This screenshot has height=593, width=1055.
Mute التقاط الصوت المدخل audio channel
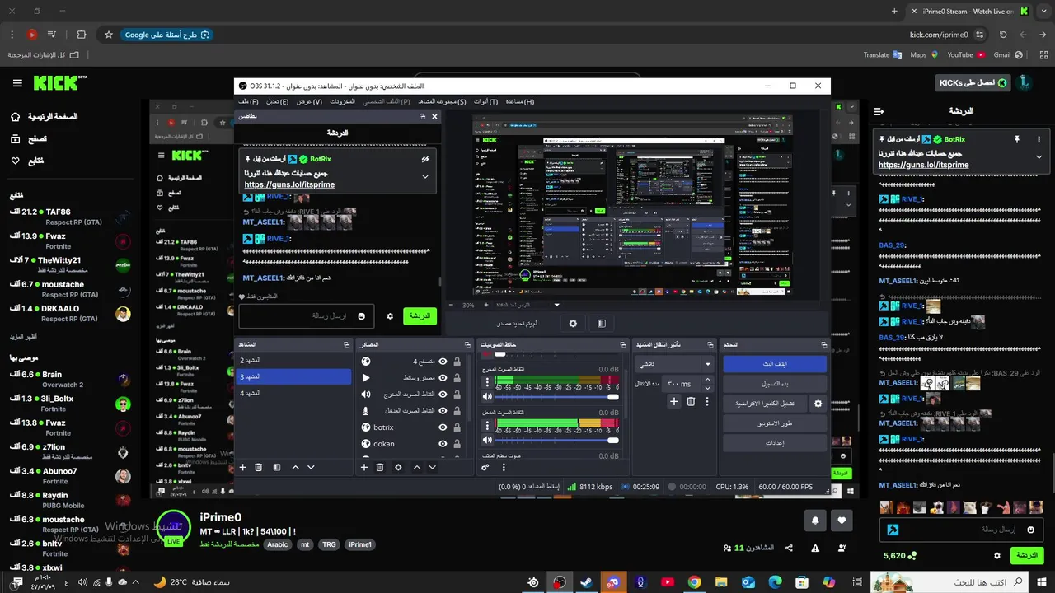click(x=487, y=439)
